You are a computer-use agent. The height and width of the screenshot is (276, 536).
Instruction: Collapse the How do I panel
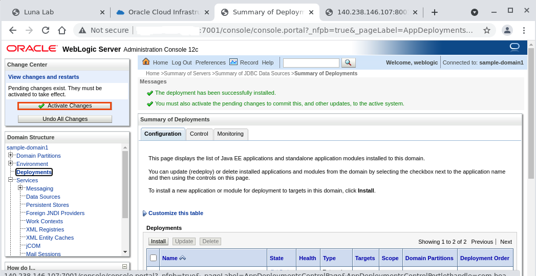(124, 267)
